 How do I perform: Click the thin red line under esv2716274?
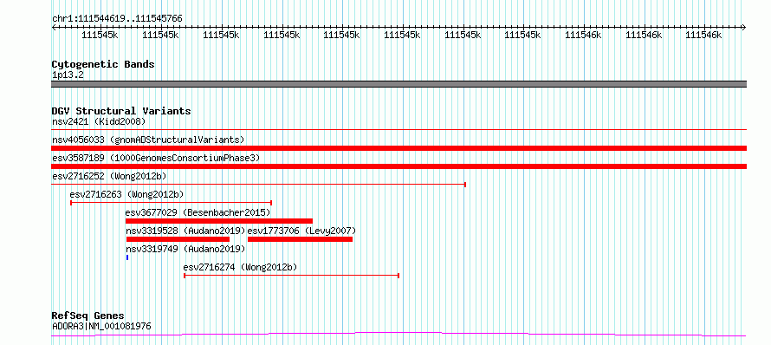291,276
